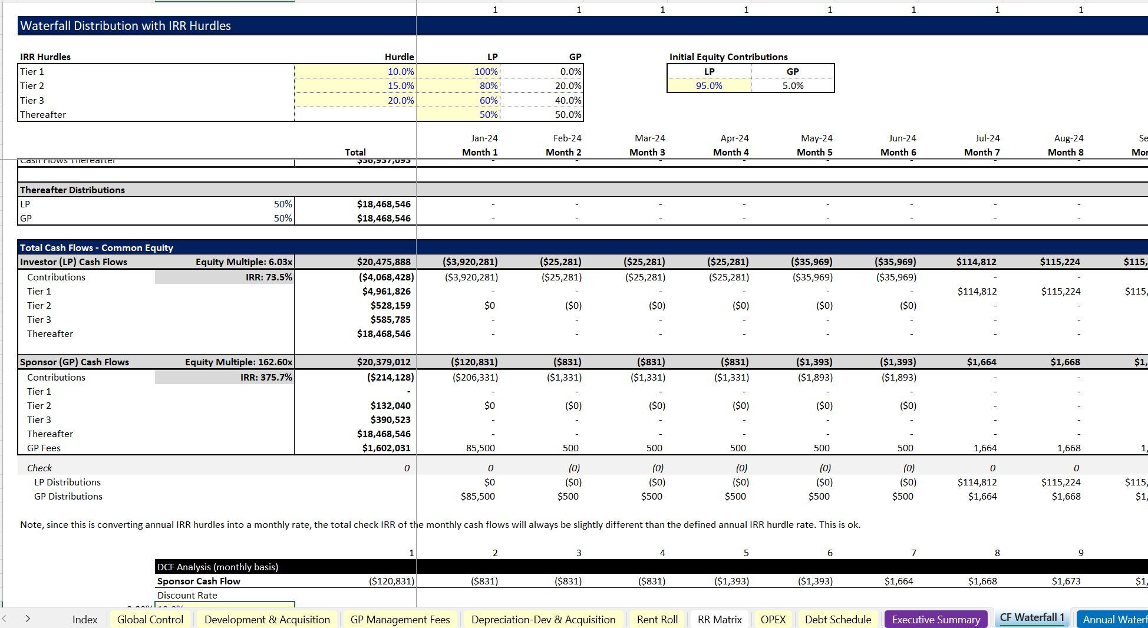Select the Rent Roll sheet tab

(657, 619)
